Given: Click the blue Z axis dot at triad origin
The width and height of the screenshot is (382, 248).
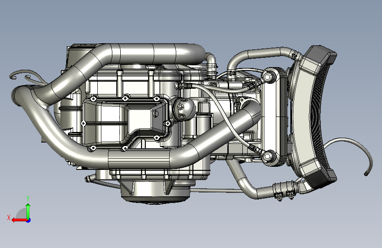Looking at the screenshot, I should click(29, 220).
